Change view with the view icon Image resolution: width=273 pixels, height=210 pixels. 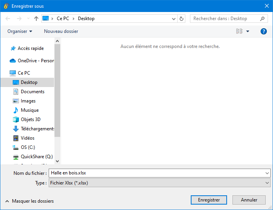tap(239, 31)
